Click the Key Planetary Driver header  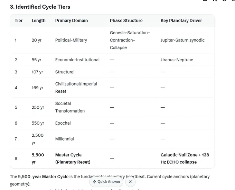click(181, 20)
